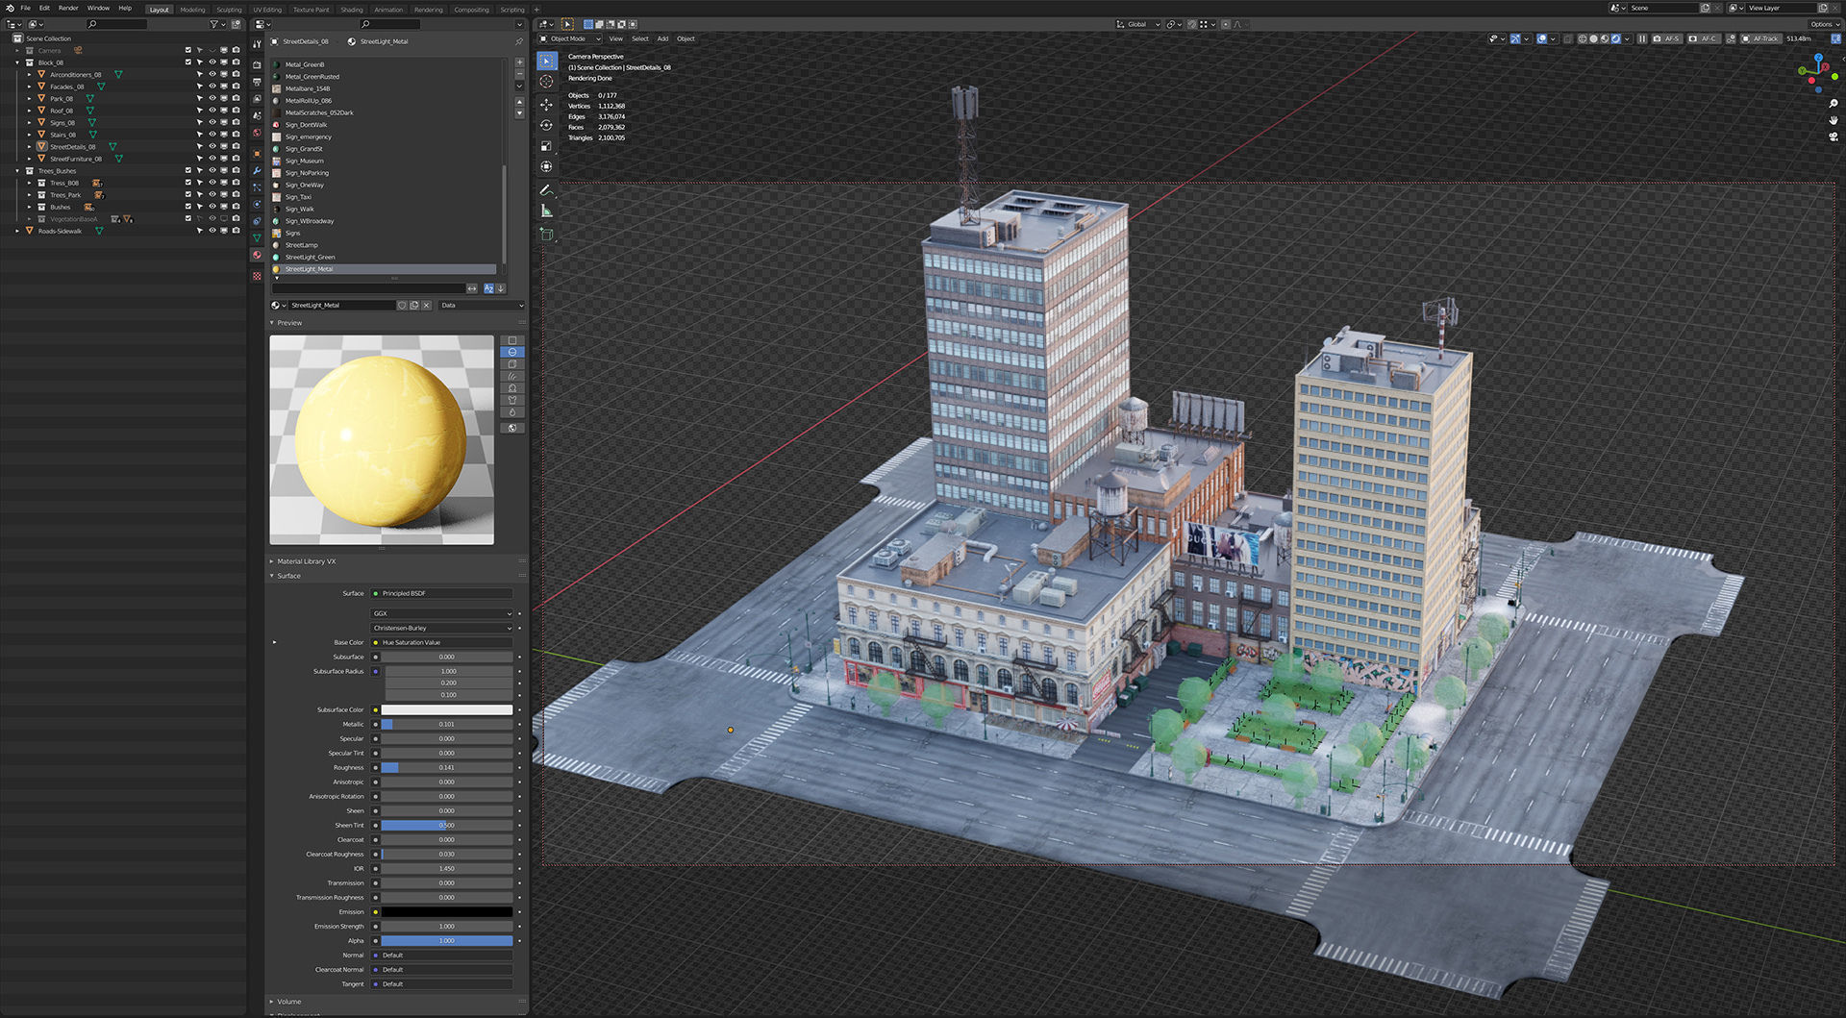Open the Modifier wrench properties tab
This screenshot has width=1846, height=1018.
click(x=257, y=170)
